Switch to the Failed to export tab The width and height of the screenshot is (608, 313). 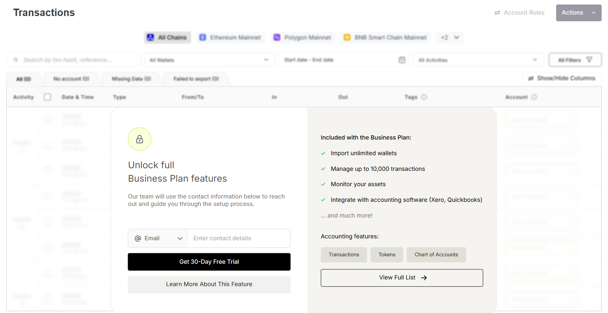click(x=196, y=79)
